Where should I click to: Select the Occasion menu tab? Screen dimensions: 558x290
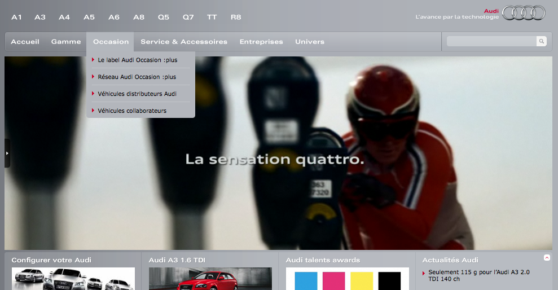111,42
